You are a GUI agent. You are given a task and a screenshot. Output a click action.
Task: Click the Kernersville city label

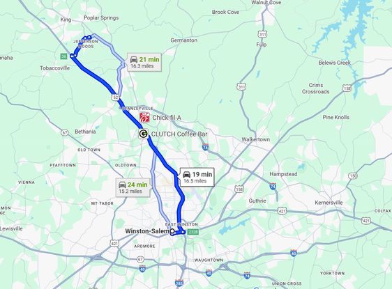click(329, 203)
